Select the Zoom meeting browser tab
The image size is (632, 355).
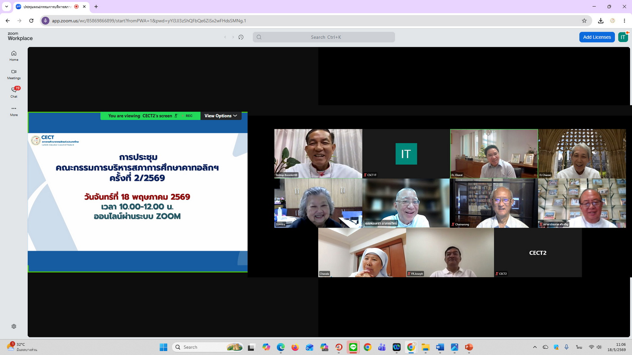[x=48, y=7]
